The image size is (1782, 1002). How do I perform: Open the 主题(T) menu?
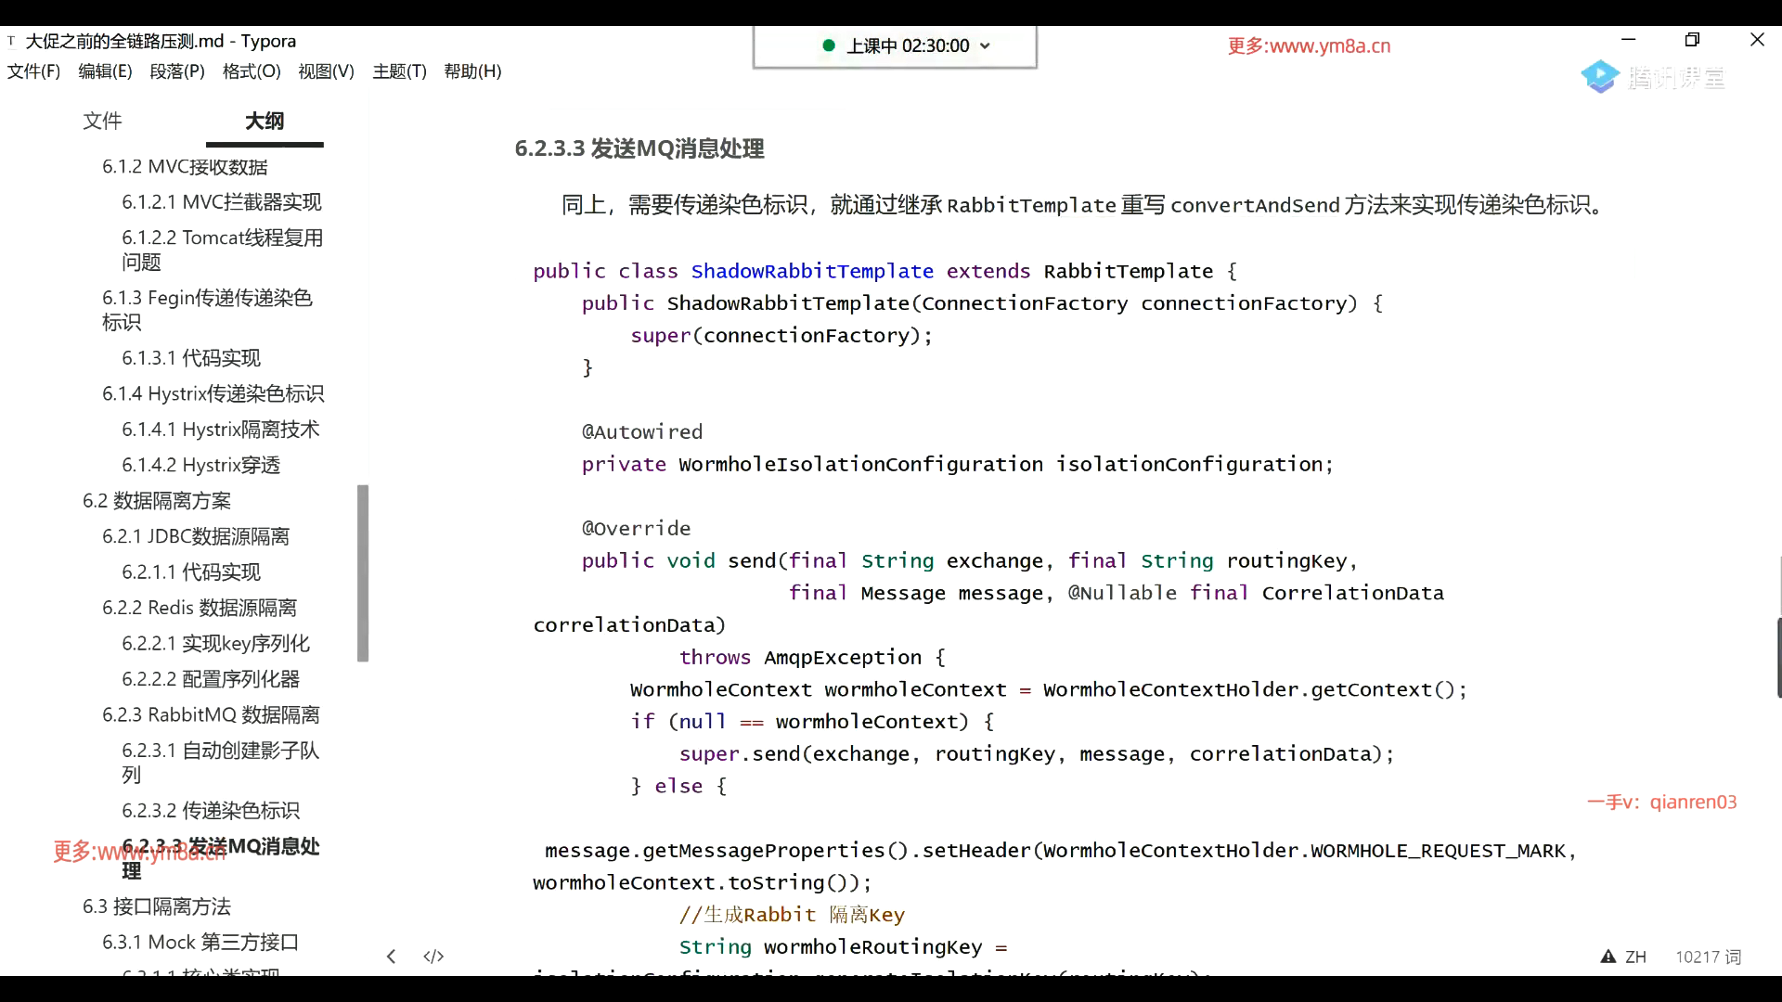click(x=399, y=71)
